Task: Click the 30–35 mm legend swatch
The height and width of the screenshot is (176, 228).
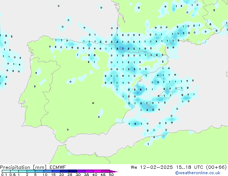Action: (x=81, y=171)
